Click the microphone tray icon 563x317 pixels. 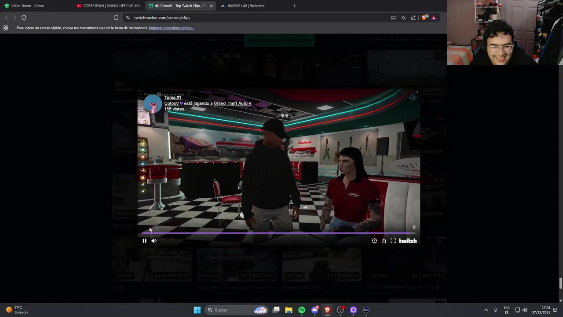496,310
